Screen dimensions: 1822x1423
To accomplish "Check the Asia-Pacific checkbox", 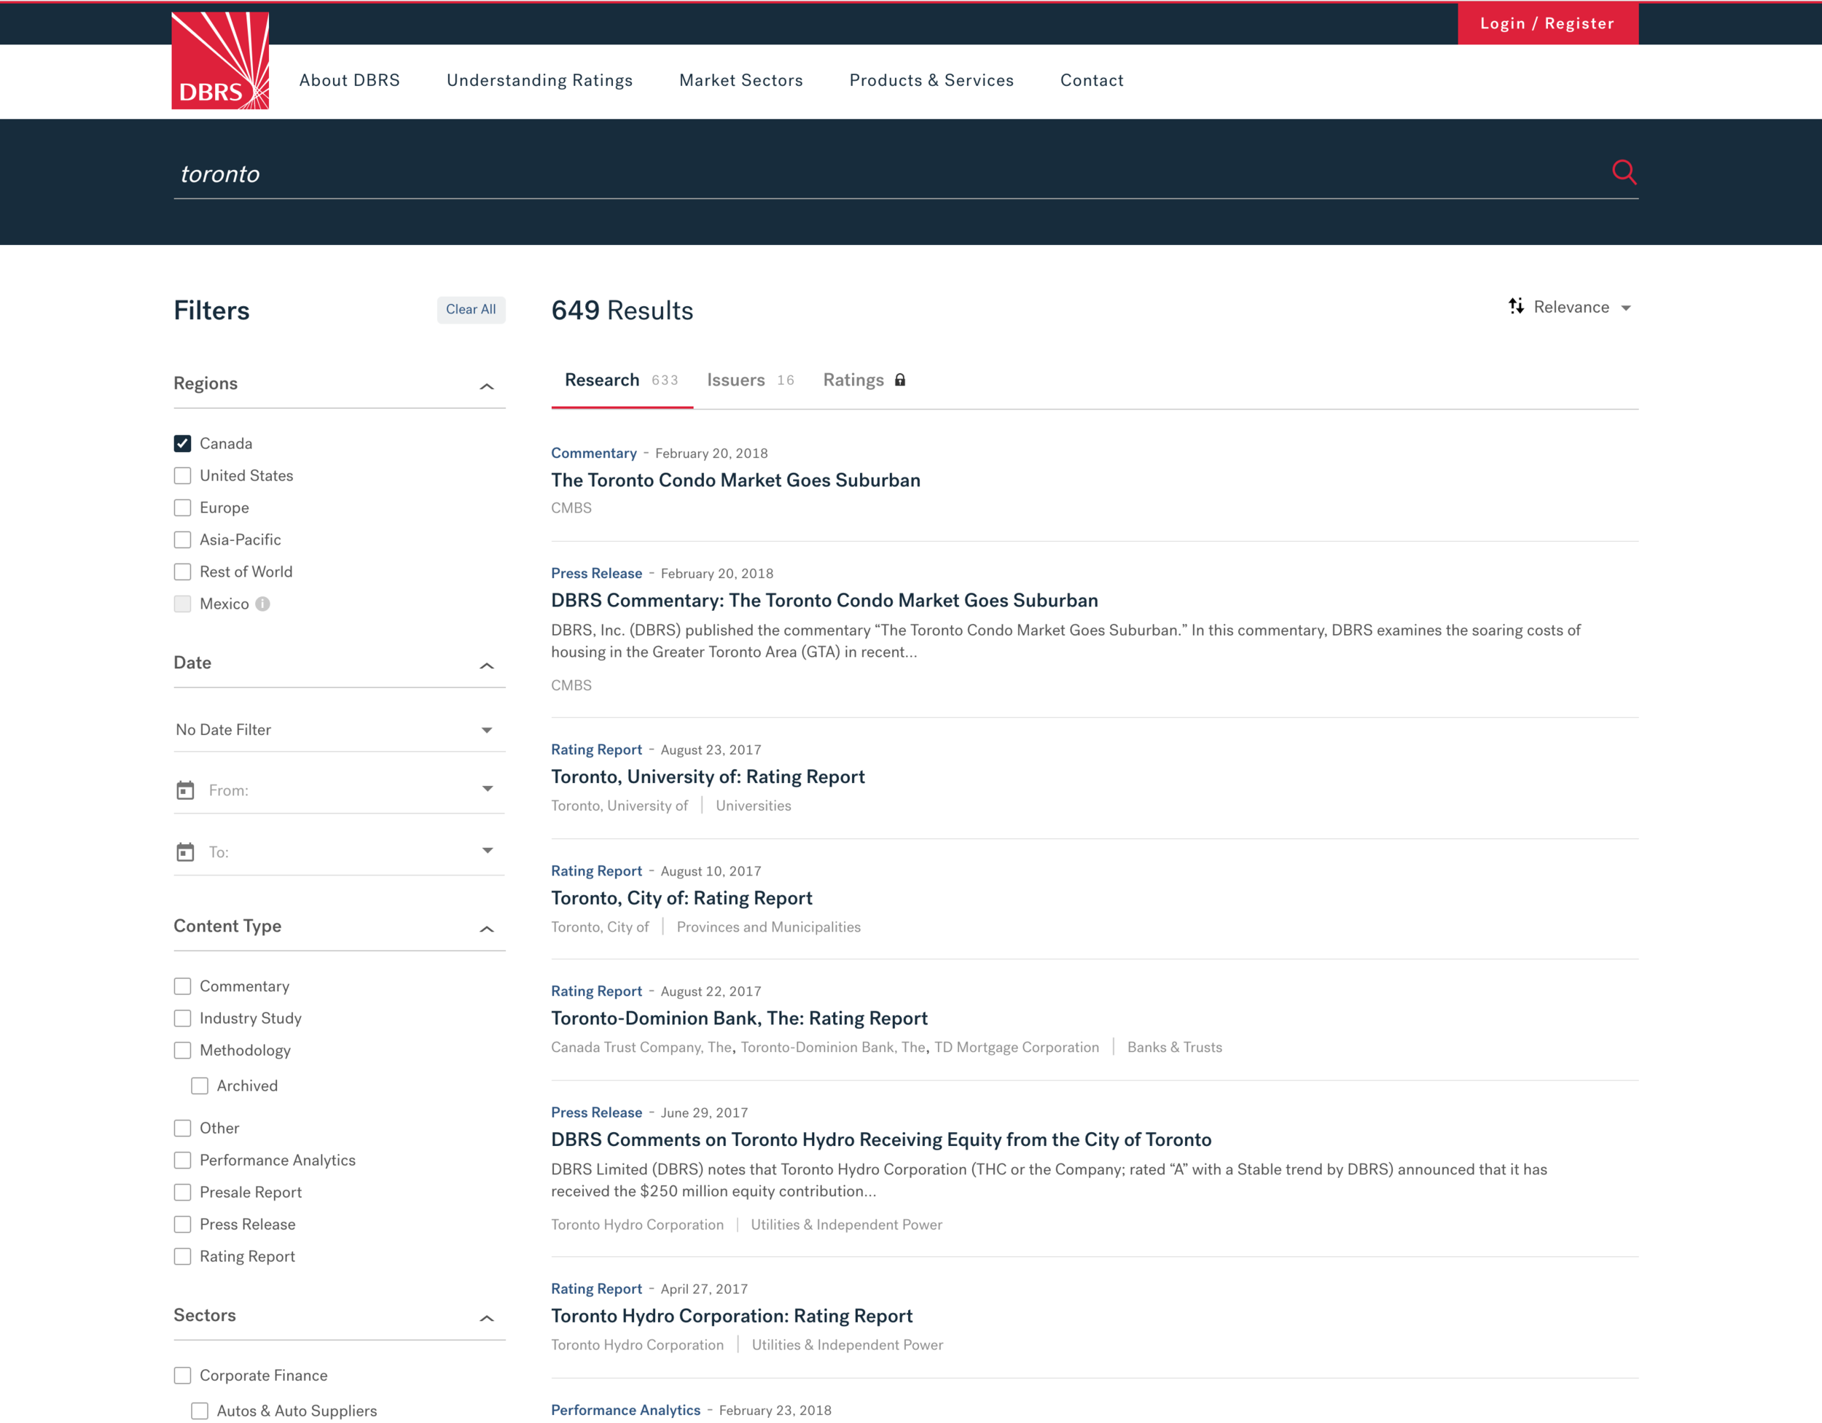I will pos(183,540).
